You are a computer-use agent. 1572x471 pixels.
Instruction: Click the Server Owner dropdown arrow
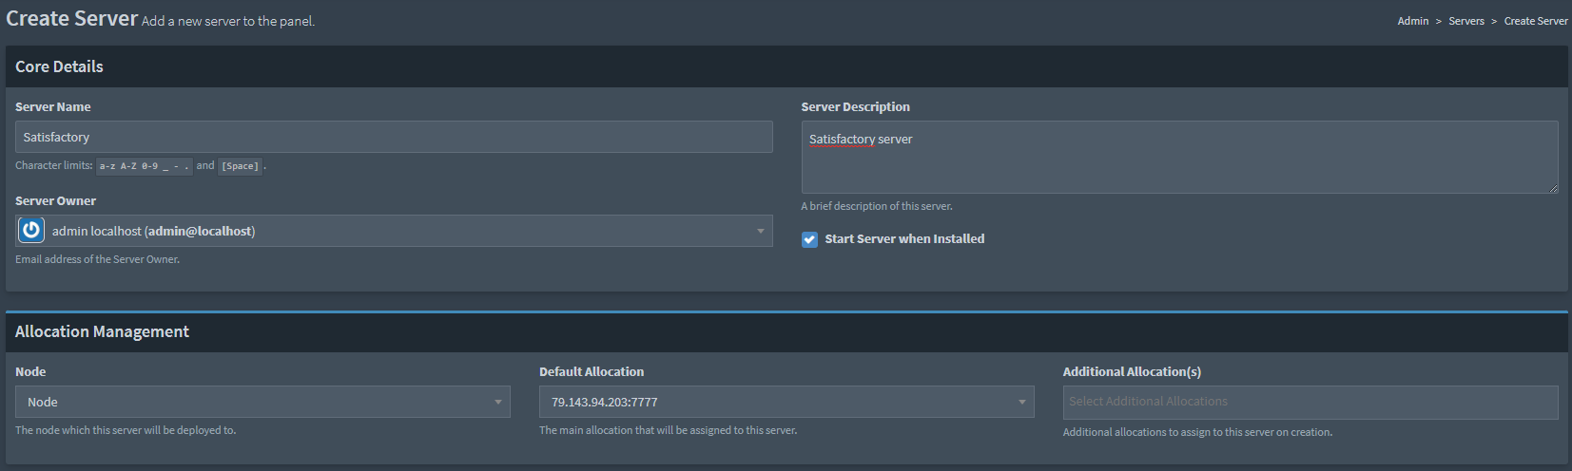[x=760, y=231]
